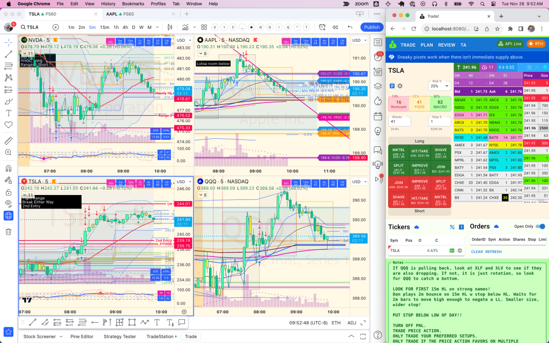549x343 pixels.
Task: Toggle the RTH session button
Action: click(536, 45)
